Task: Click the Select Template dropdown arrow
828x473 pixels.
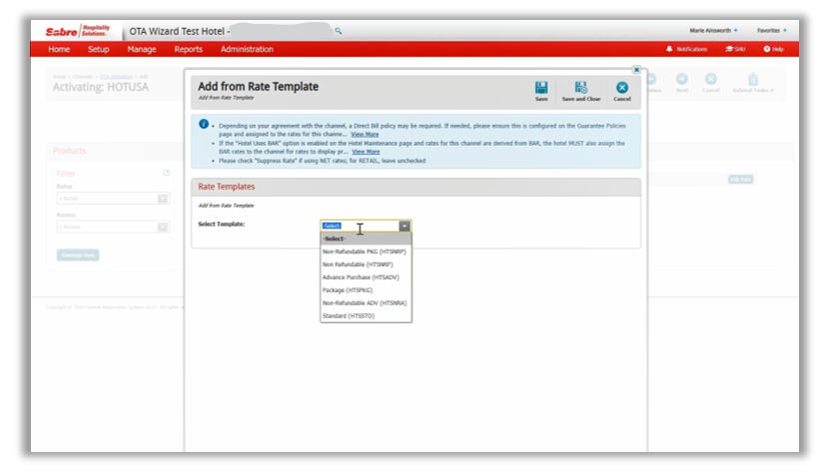Action: coord(404,226)
